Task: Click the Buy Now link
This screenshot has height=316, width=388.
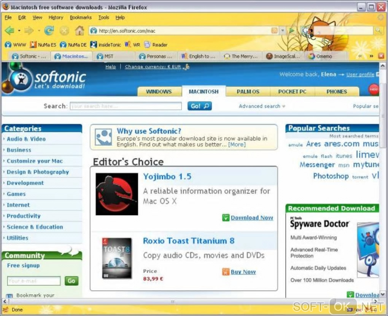Action: tap(243, 272)
